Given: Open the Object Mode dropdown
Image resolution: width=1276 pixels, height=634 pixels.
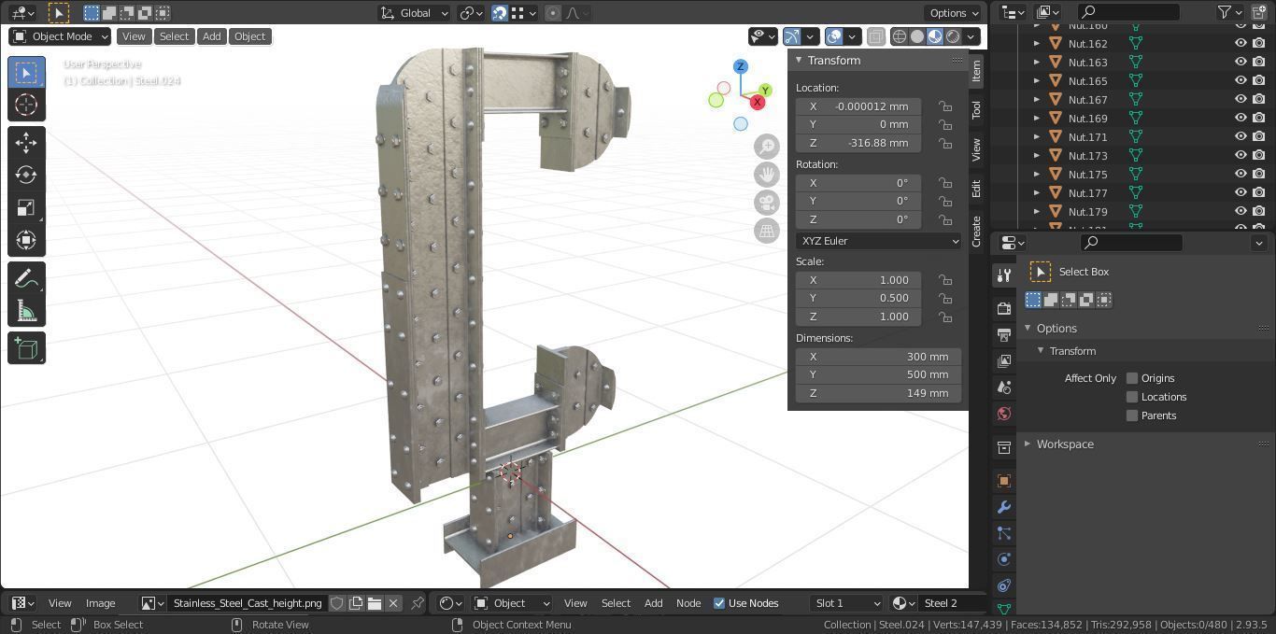Looking at the screenshot, I should (x=60, y=36).
